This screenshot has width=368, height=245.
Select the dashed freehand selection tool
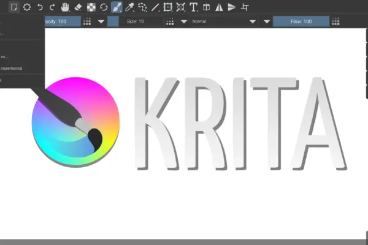(142, 7)
